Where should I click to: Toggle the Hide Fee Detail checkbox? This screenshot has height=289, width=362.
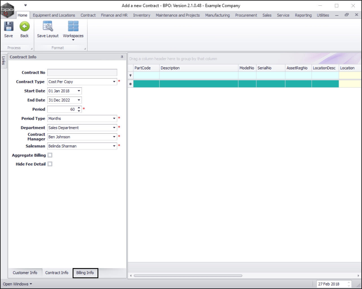coord(50,164)
